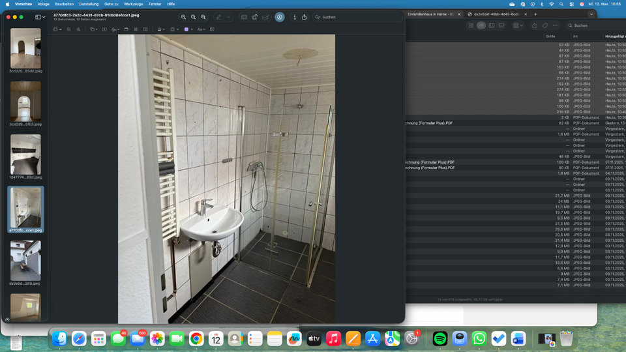Switch Finder to icon grid view

[471, 25]
